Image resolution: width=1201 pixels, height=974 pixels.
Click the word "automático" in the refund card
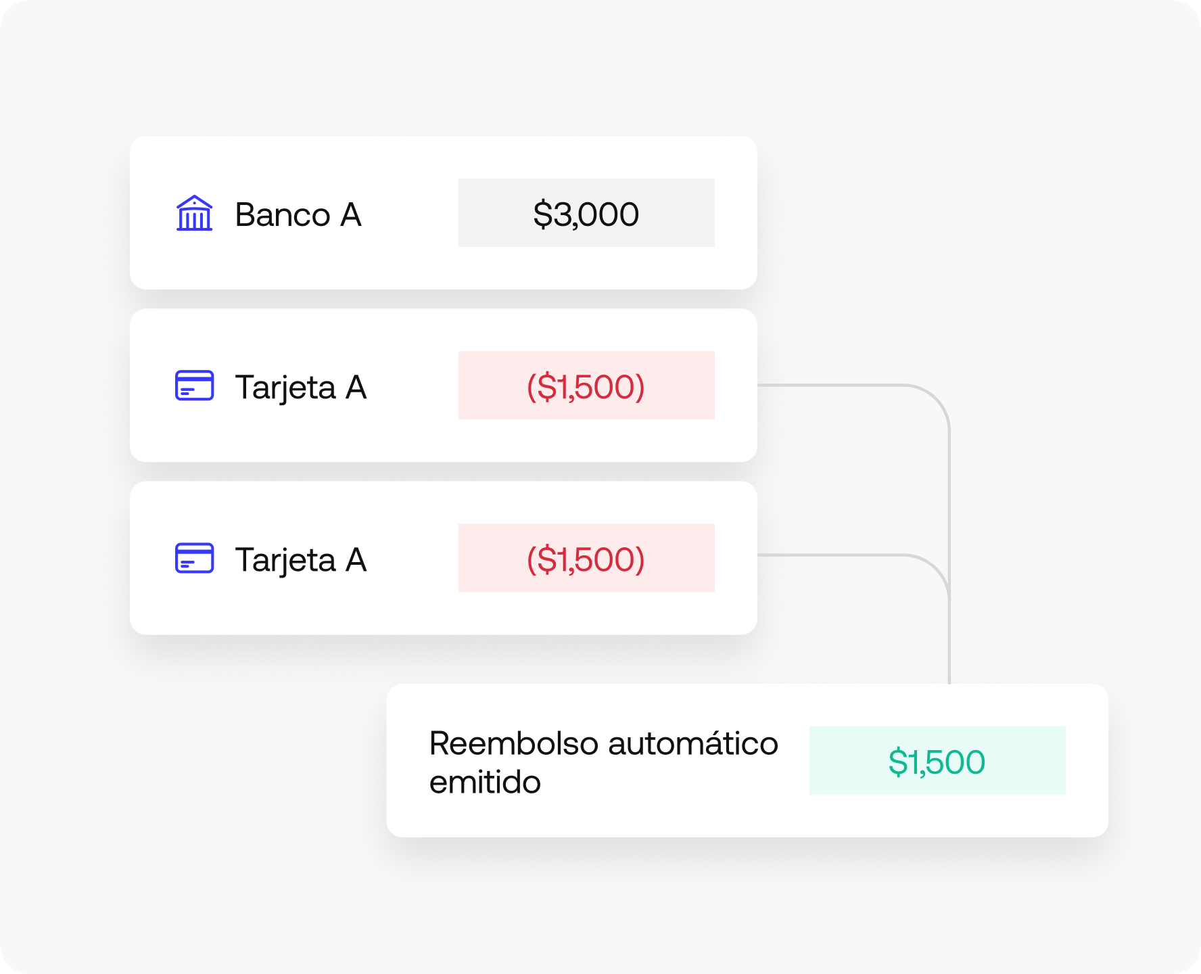pos(693,743)
